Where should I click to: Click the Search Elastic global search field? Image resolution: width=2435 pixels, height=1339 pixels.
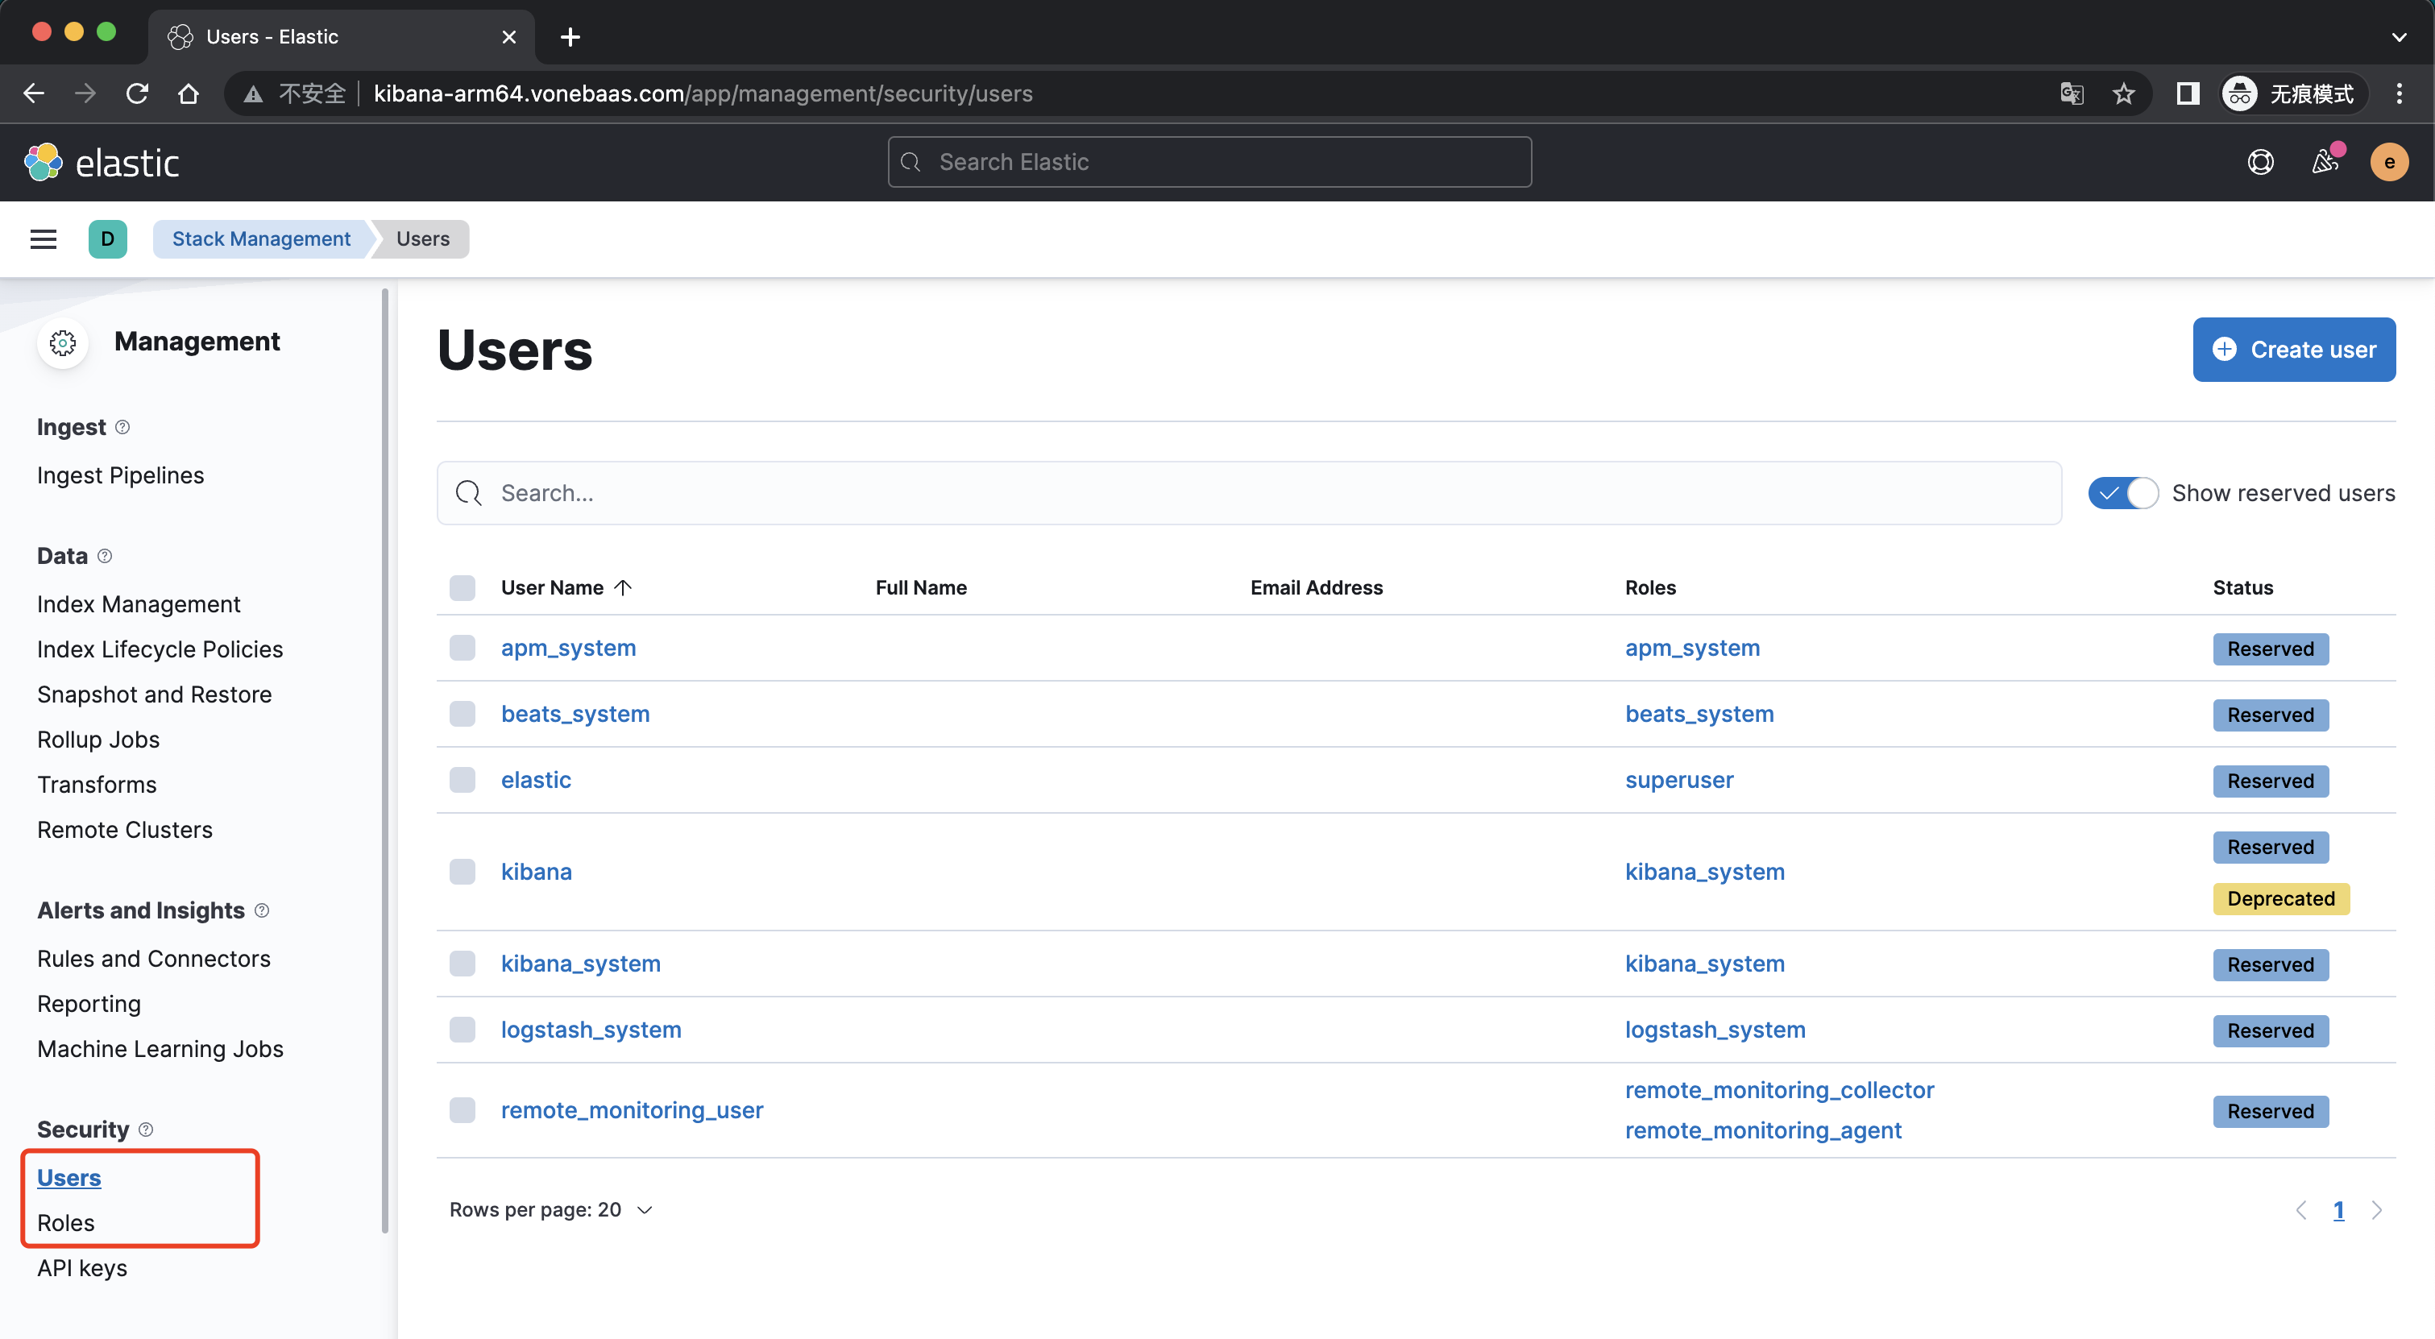pos(1209,163)
